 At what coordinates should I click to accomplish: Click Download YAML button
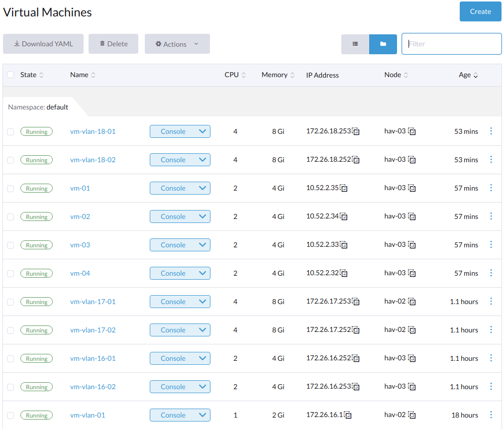43,44
